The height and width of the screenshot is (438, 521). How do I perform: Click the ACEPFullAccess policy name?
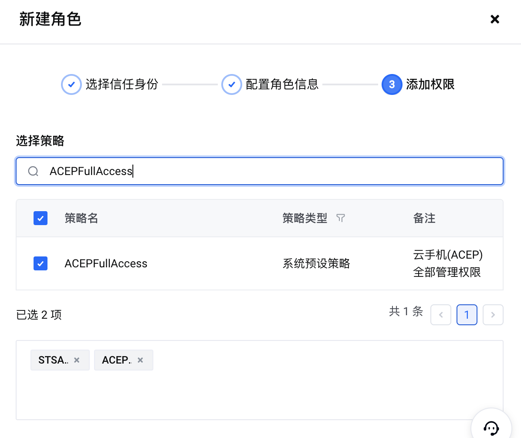click(x=106, y=263)
